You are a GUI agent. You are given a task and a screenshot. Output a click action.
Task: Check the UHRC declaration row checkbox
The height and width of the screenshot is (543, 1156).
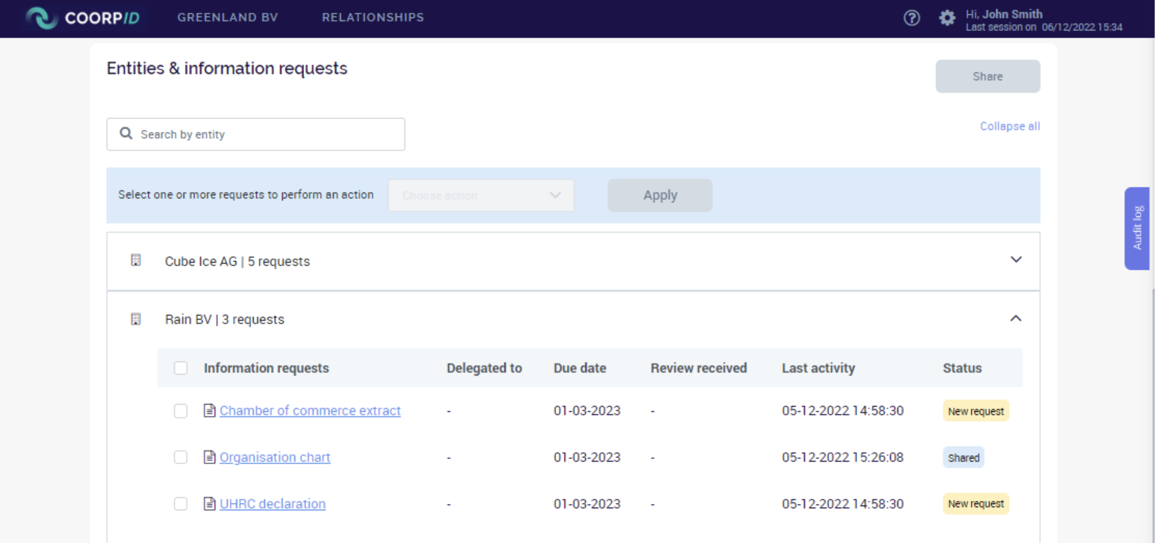pos(181,503)
